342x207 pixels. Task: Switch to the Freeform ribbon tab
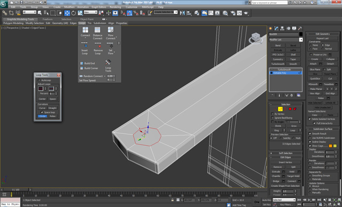48,19
